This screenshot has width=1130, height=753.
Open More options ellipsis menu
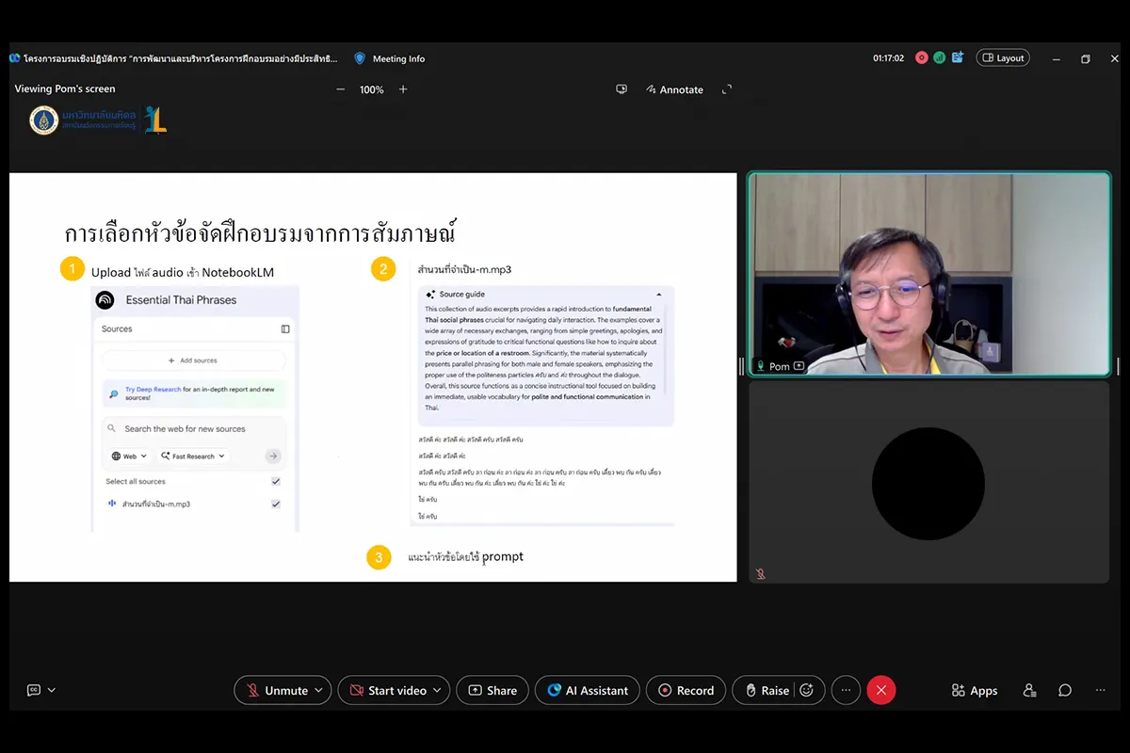point(846,690)
